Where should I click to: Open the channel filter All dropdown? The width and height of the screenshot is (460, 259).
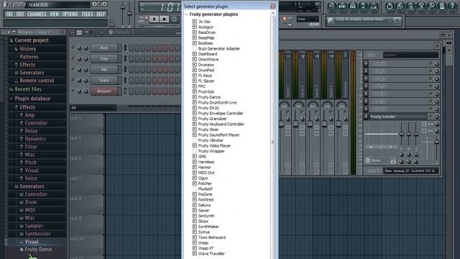click(93, 108)
